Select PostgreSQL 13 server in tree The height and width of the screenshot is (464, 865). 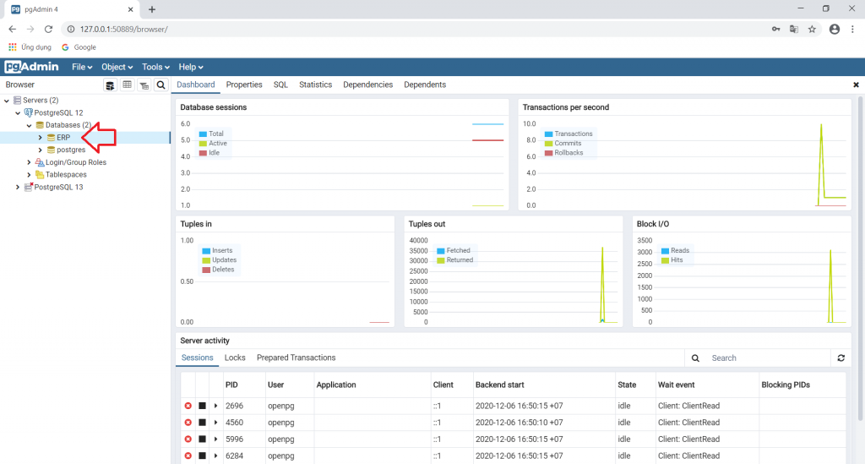click(58, 187)
